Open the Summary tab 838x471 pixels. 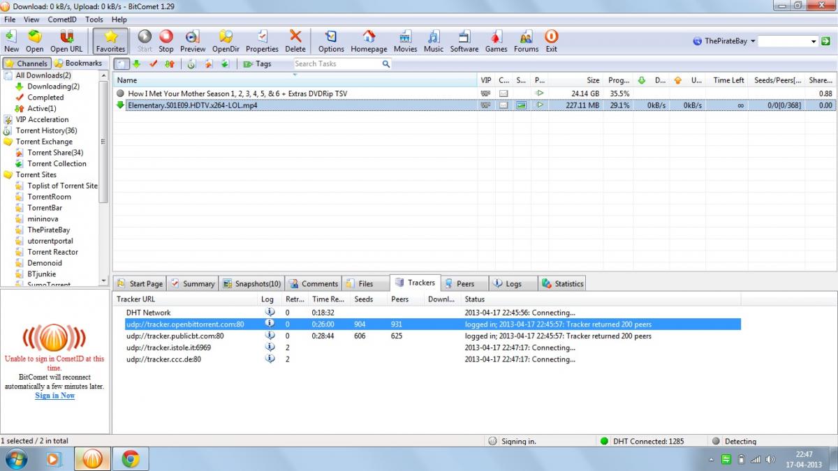coord(193,283)
